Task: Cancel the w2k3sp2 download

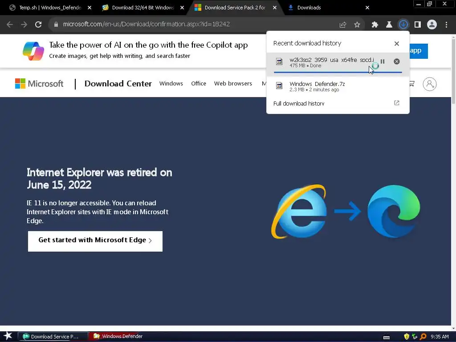Action: tap(397, 61)
